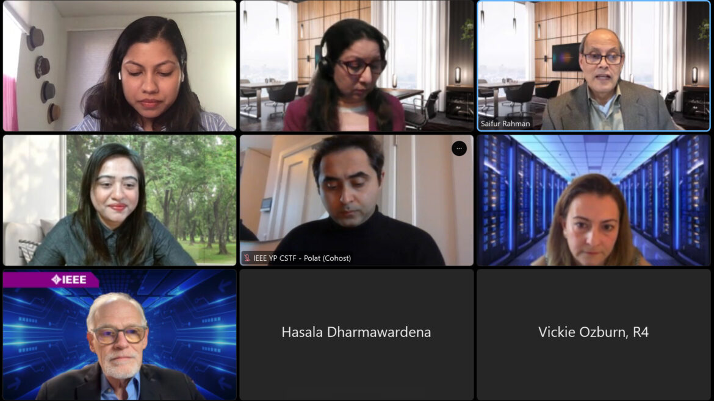714x401 pixels.
Task: Select the Hasala Dharmawardena participant tile
Action: [356, 335]
